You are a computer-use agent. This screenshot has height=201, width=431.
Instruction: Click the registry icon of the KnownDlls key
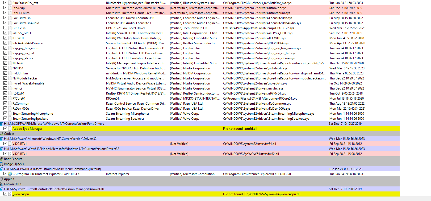(1, 189)
